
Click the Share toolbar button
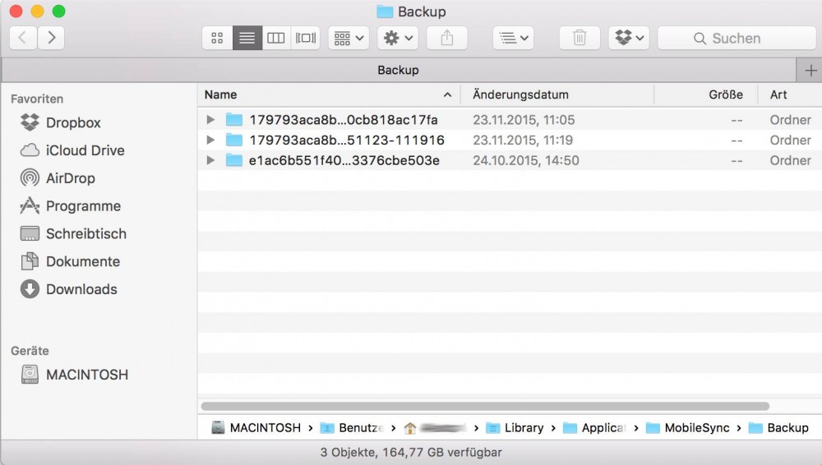tap(447, 38)
